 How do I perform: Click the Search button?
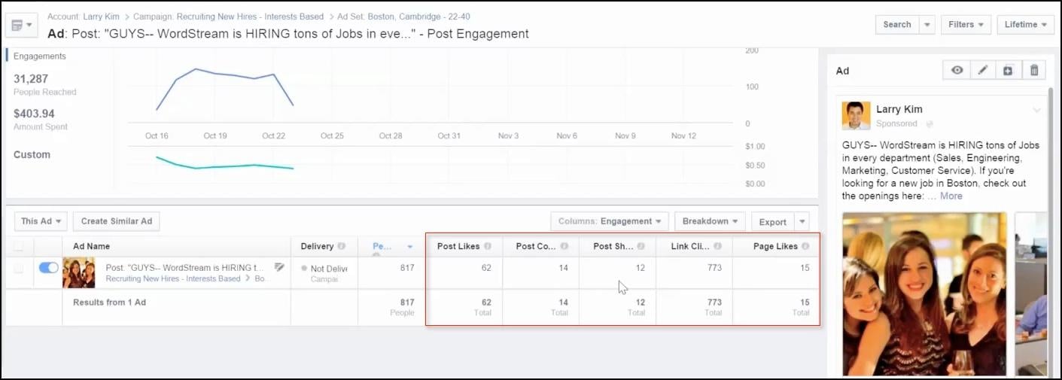click(897, 25)
